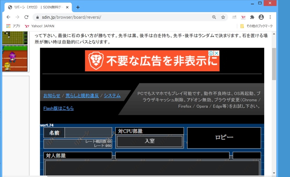
Task: Open the Flash版はこちら link
Action: 59,108
